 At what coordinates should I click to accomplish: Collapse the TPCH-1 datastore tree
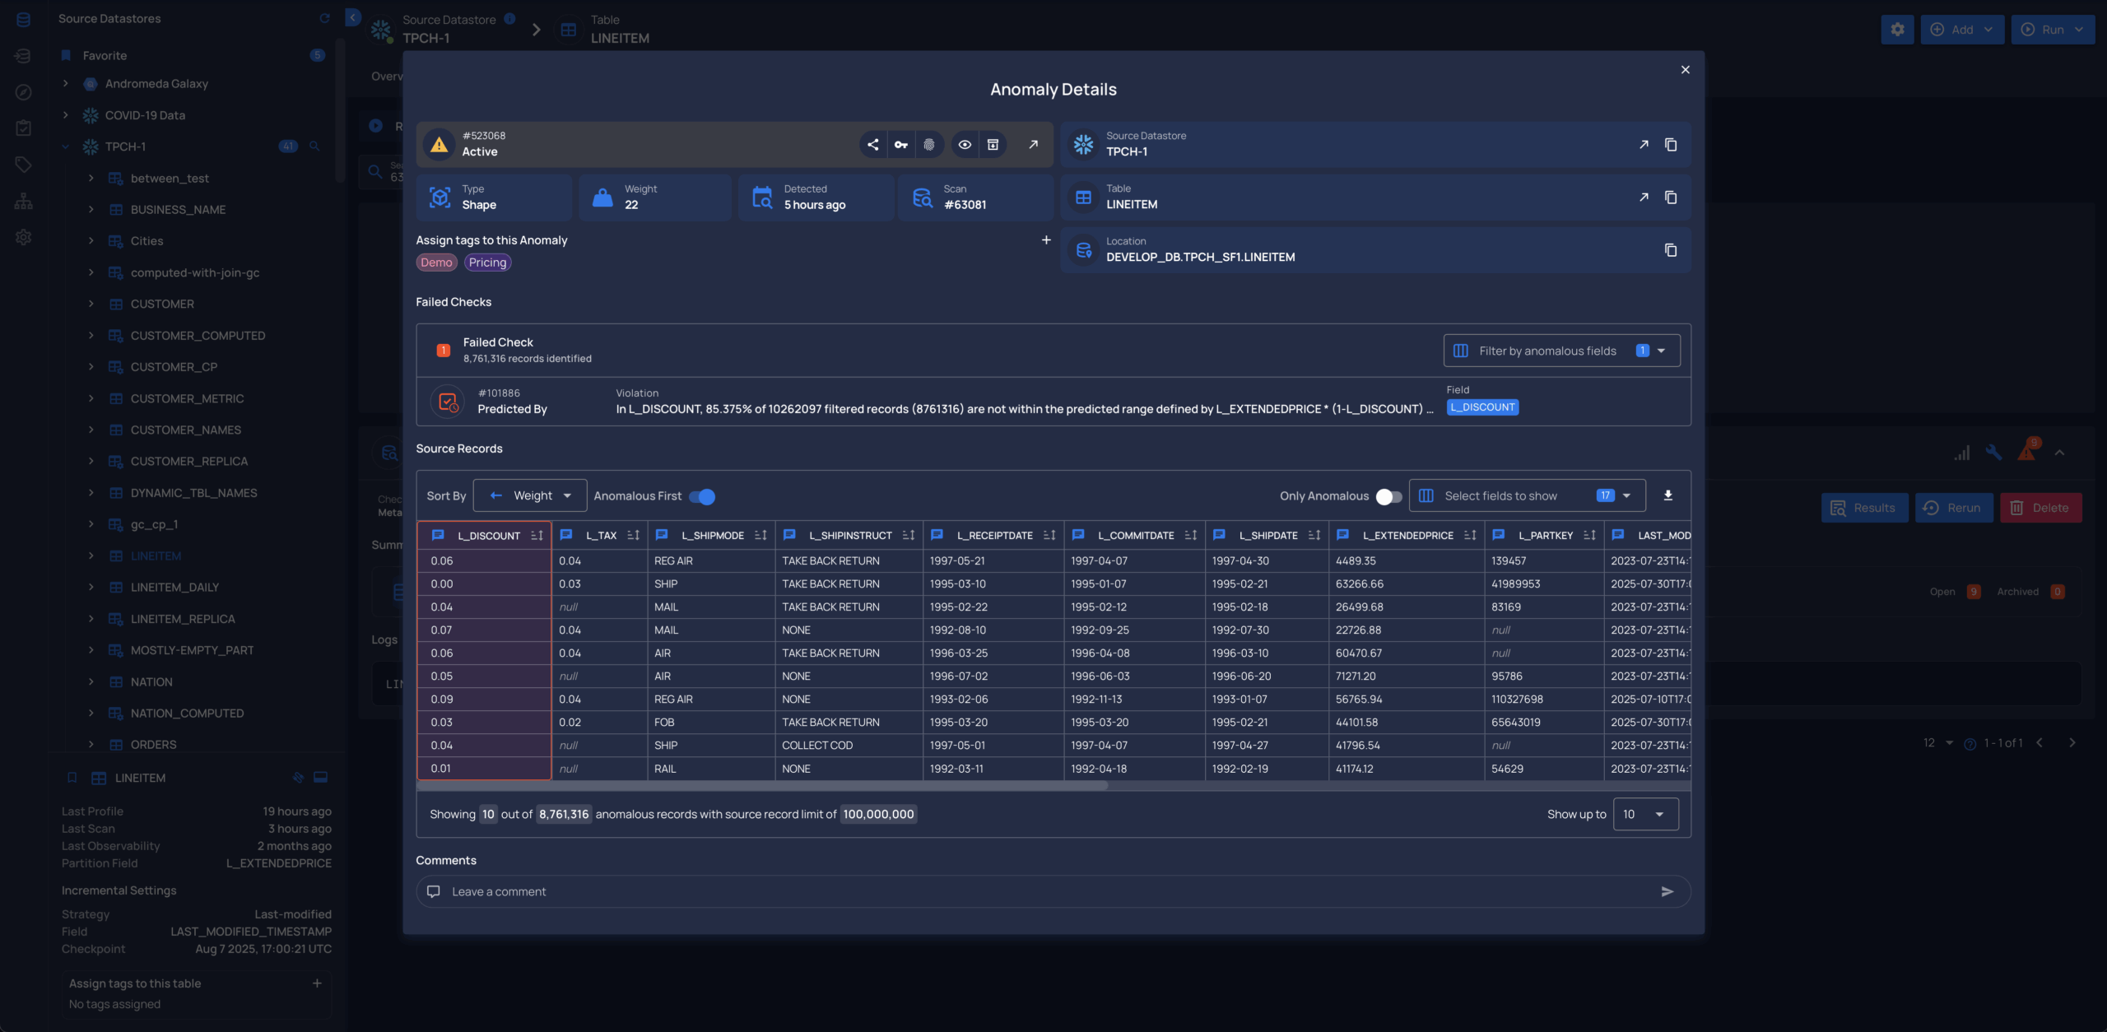coord(66,146)
